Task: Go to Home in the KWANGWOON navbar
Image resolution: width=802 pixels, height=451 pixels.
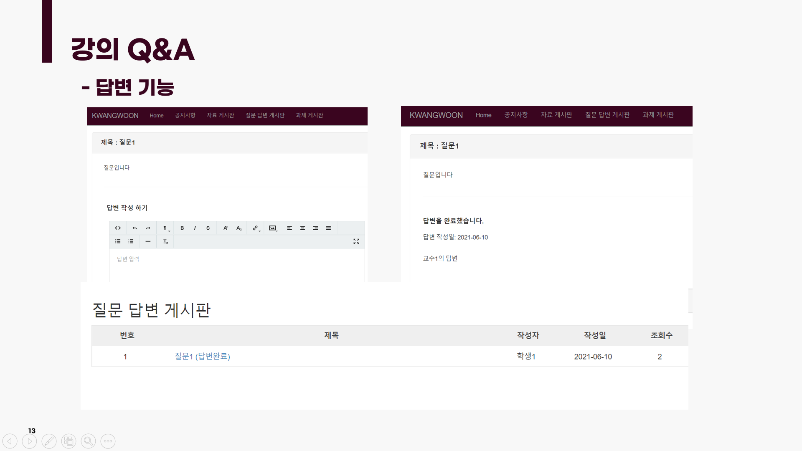Action: (156, 116)
